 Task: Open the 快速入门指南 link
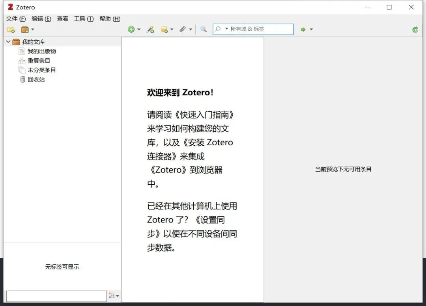(x=204, y=115)
